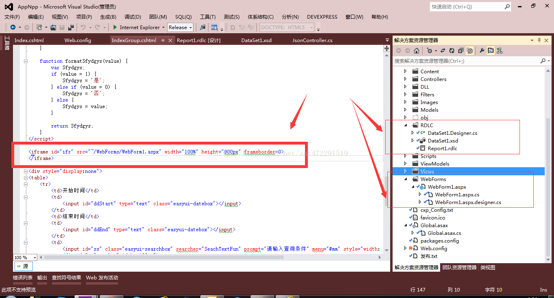
Task: Open Web 发布活动 panel tab
Action: click(x=102, y=278)
